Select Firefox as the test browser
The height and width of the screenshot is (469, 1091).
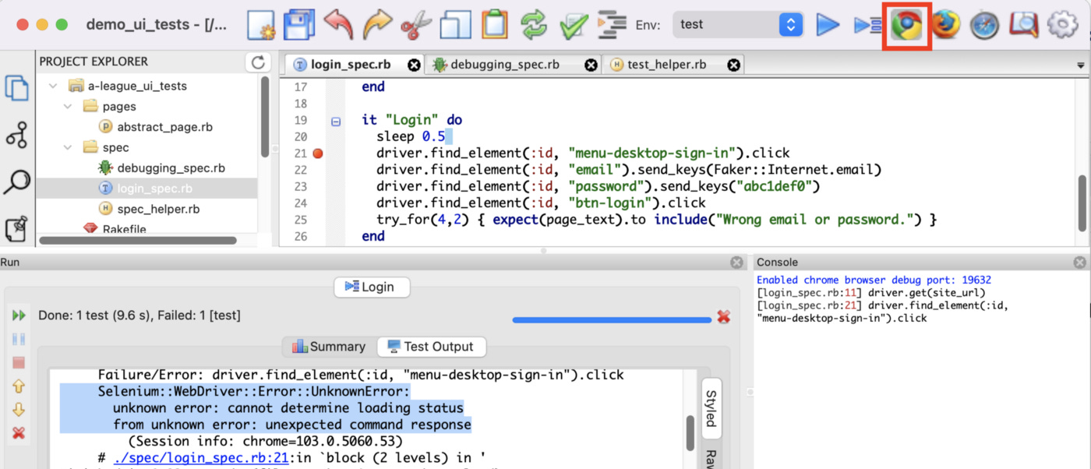pos(946,26)
